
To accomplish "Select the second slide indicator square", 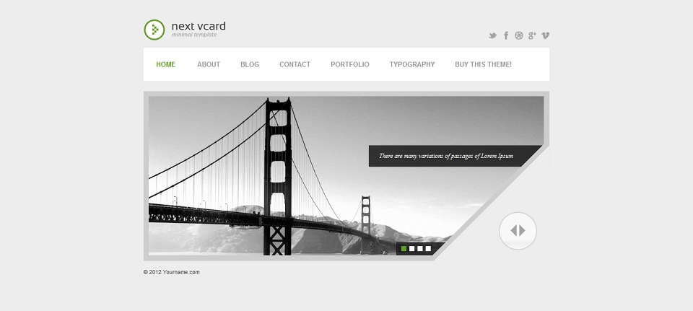I will (412, 249).
